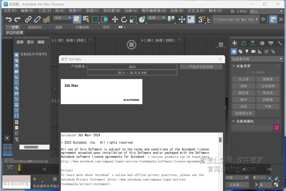This screenshot has height=191, width=286.
Task: Click the Rectangular Selection Region tool
Action: click(x=95, y=19)
